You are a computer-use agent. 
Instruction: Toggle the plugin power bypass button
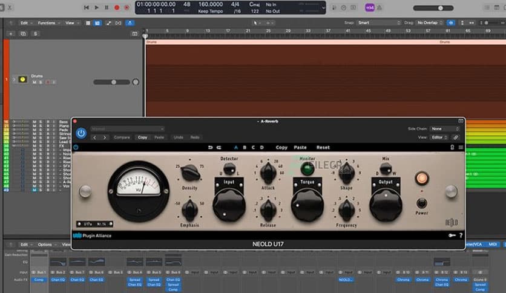81,133
